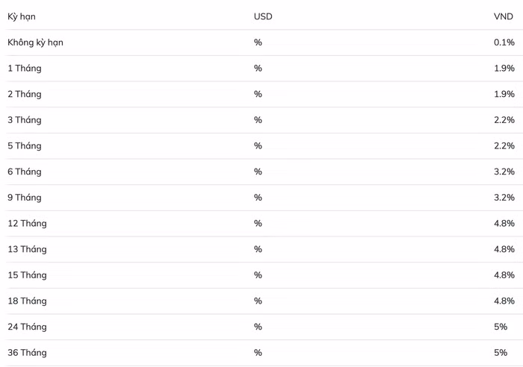Click the "12 Tháng" term label
Image resolution: width=523 pixels, height=367 pixels.
tap(27, 224)
